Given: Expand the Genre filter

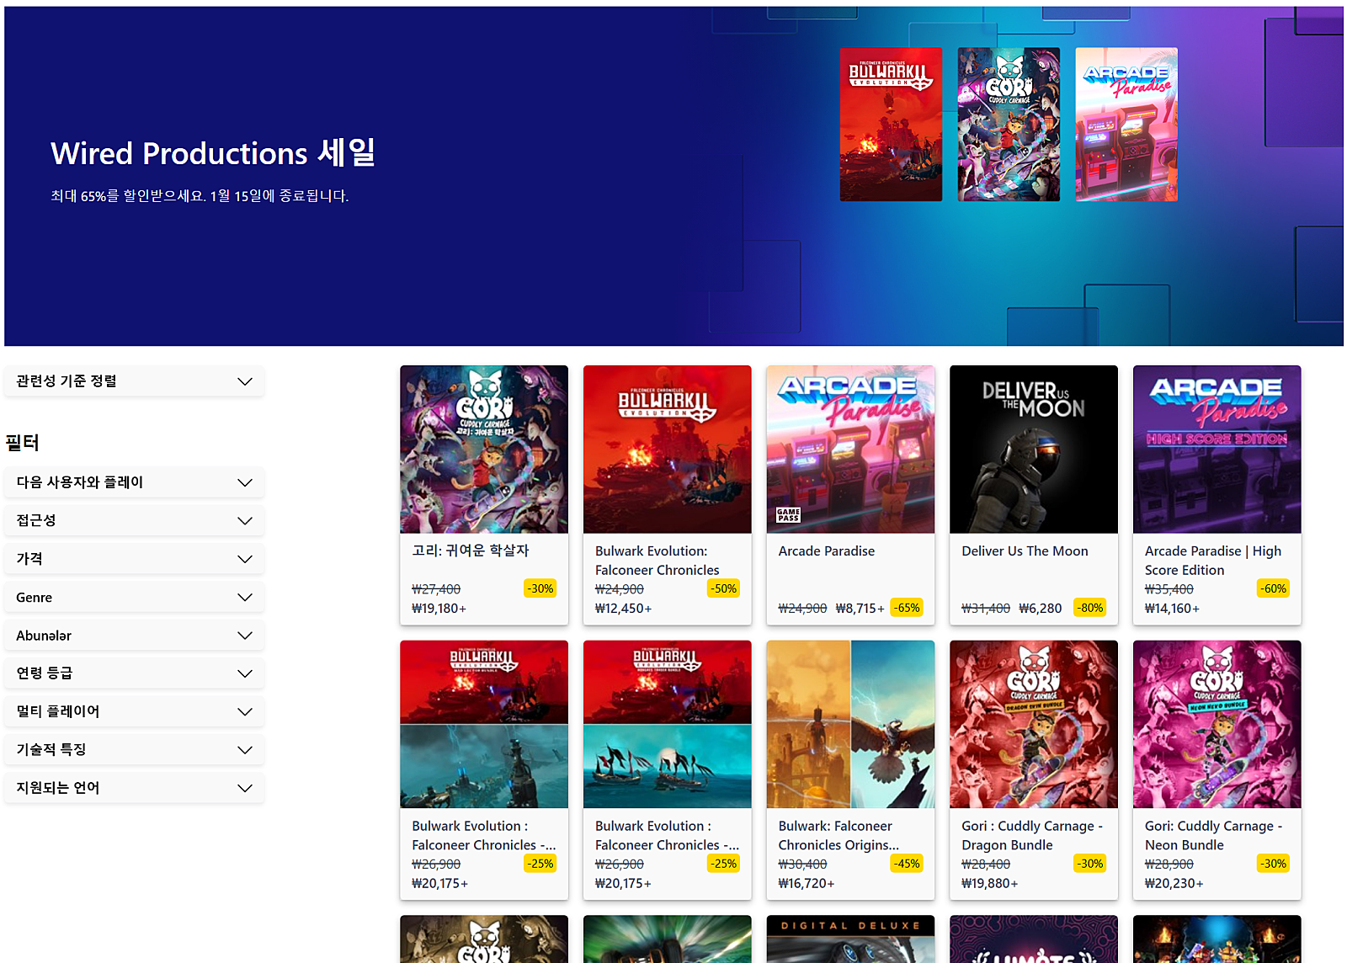Looking at the screenshot, I should (x=134, y=597).
